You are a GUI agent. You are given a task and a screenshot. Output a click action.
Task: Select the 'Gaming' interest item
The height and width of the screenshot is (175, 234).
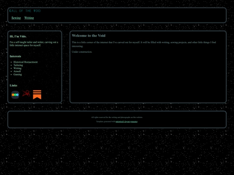pos(18,75)
